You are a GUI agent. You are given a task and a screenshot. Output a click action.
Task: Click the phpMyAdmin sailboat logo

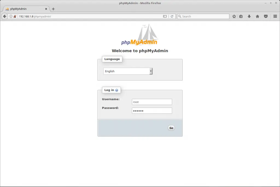point(139,35)
